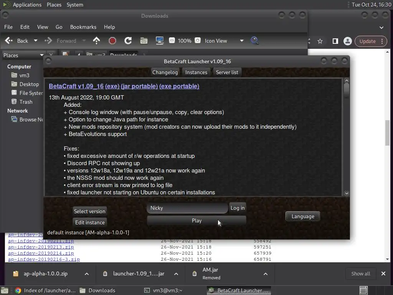Click show desktop icon in taskbar
Screen dimensions: 393x295
pos(363,290)
